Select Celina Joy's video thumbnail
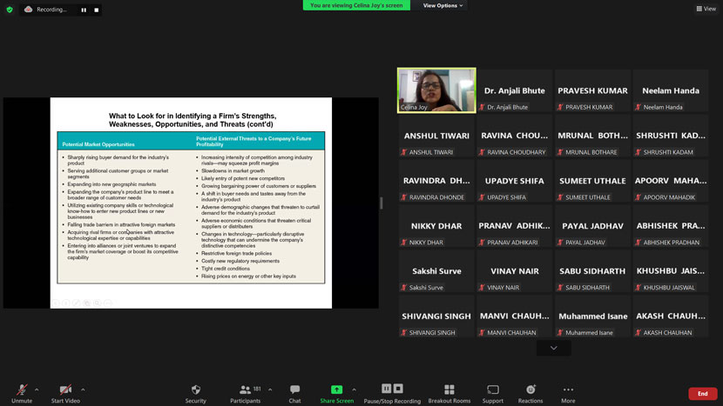 [x=436, y=90]
